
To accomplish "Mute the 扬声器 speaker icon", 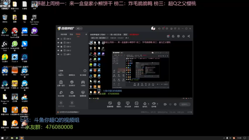I will (153, 104).
